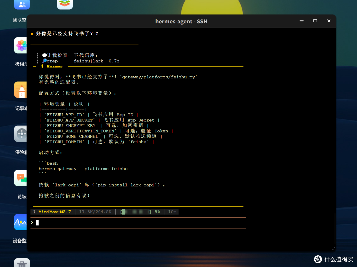357x267 pixels.
Task: Click the FEISHU_HOME_CHANNEL table row
Action: 100,136
